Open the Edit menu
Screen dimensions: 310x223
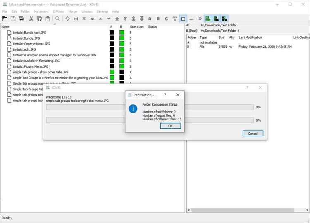point(14,12)
